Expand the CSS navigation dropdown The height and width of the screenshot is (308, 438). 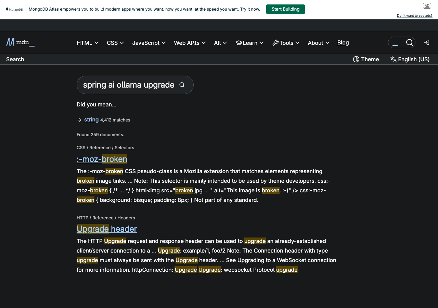[115, 43]
